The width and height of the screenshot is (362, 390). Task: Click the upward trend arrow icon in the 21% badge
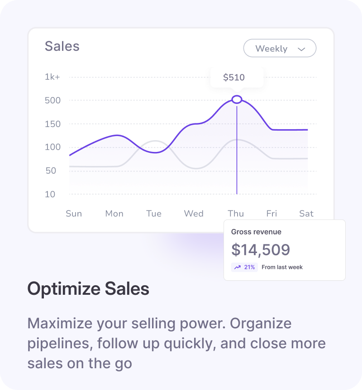coord(237,267)
